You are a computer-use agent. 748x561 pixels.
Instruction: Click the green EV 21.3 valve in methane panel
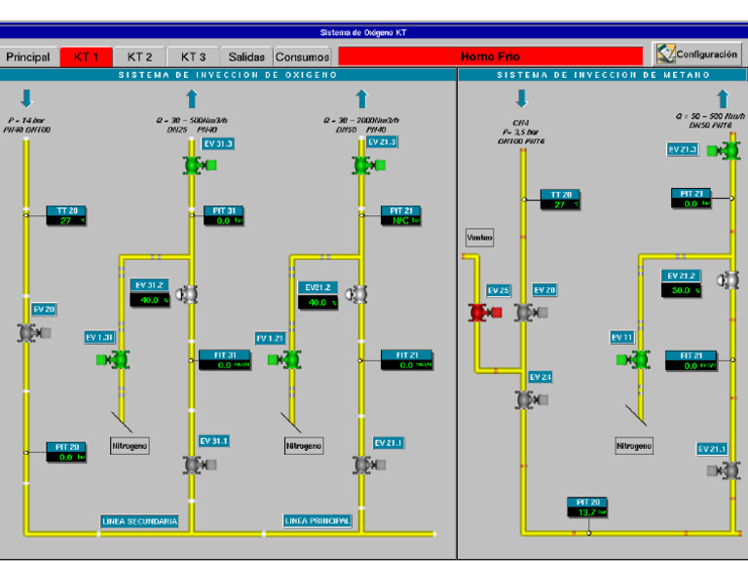coord(724,151)
